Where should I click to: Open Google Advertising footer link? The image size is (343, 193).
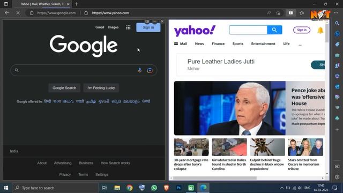tap(63, 163)
